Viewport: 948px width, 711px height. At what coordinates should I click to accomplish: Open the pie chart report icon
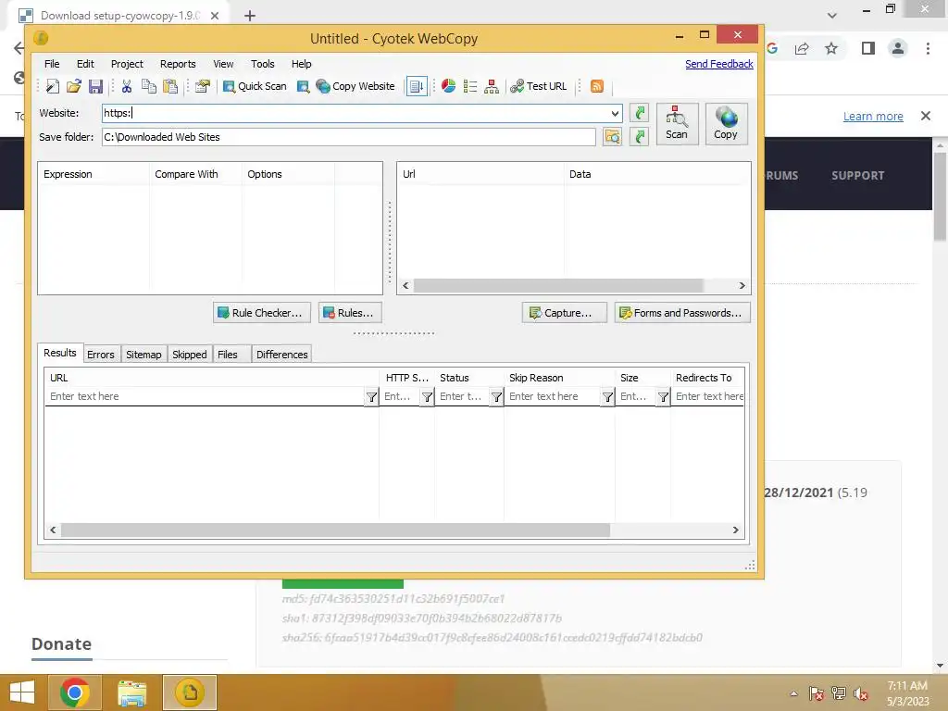tap(448, 86)
